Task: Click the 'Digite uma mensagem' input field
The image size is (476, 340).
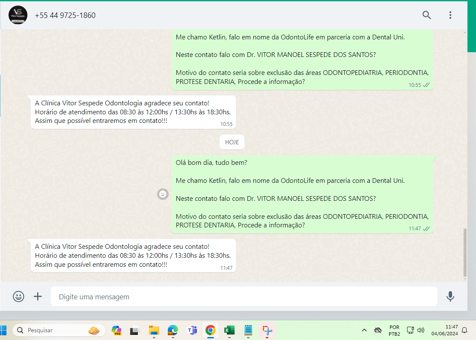Action: (x=244, y=296)
